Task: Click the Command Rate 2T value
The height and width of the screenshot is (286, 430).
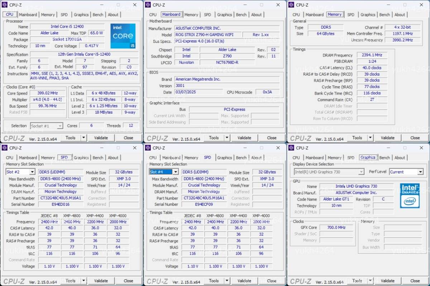Action: click(372, 100)
